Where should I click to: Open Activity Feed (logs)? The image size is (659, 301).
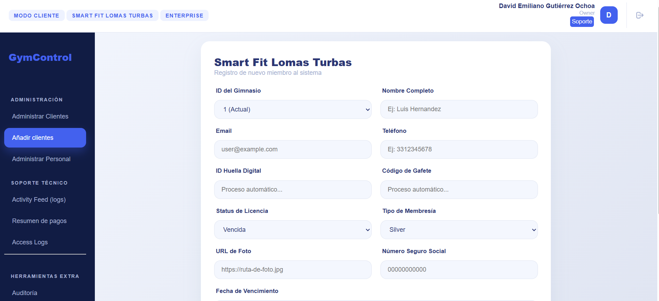point(45,200)
